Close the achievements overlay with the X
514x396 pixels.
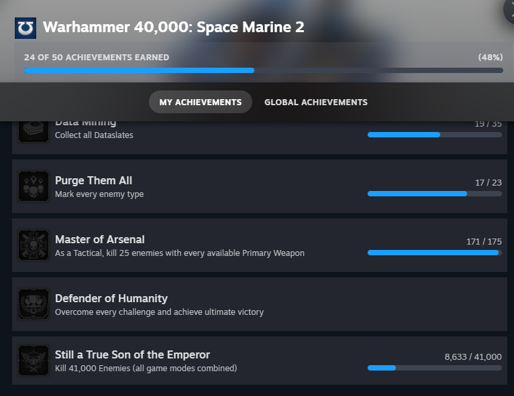[x=509, y=9]
